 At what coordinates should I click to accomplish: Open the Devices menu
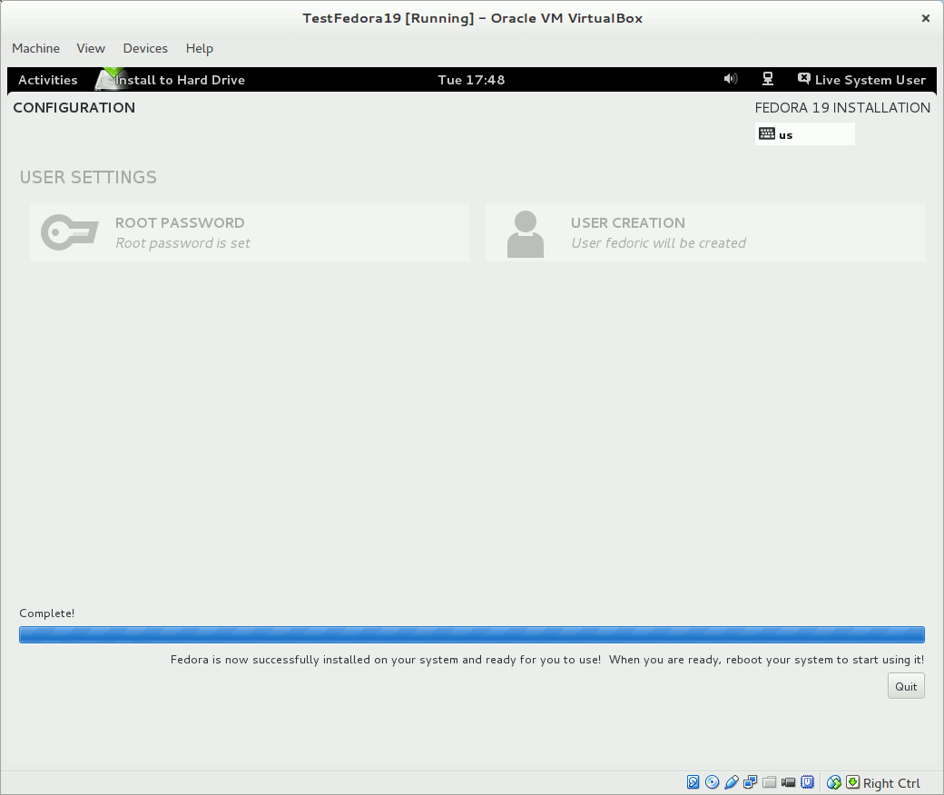pyautogui.click(x=145, y=48)
